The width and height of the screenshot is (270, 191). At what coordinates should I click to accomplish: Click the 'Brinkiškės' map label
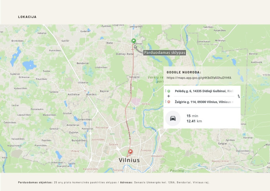pos(17,41)
